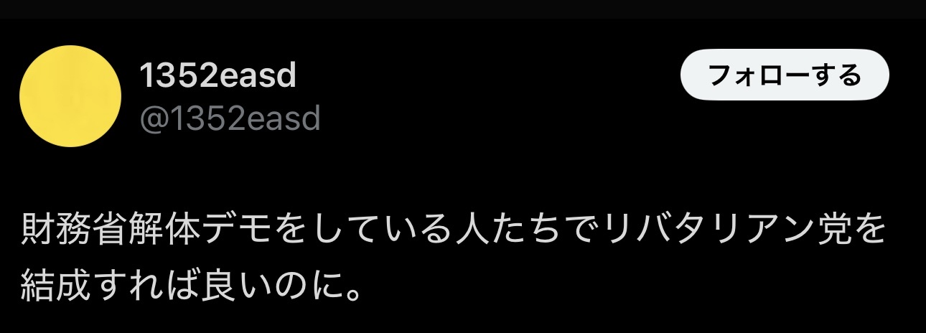Click the フォローする follow button

pyautogui.click(x=784, y=75)
